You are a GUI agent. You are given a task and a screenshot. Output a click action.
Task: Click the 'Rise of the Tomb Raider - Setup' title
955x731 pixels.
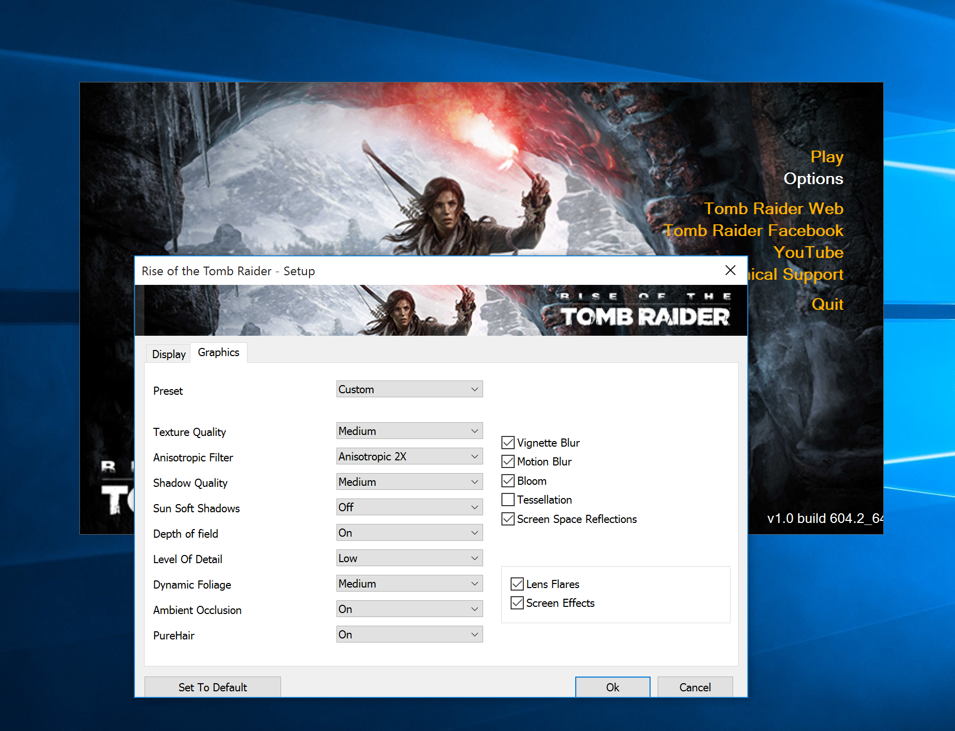pyautogui.click(x=228, y=271)
